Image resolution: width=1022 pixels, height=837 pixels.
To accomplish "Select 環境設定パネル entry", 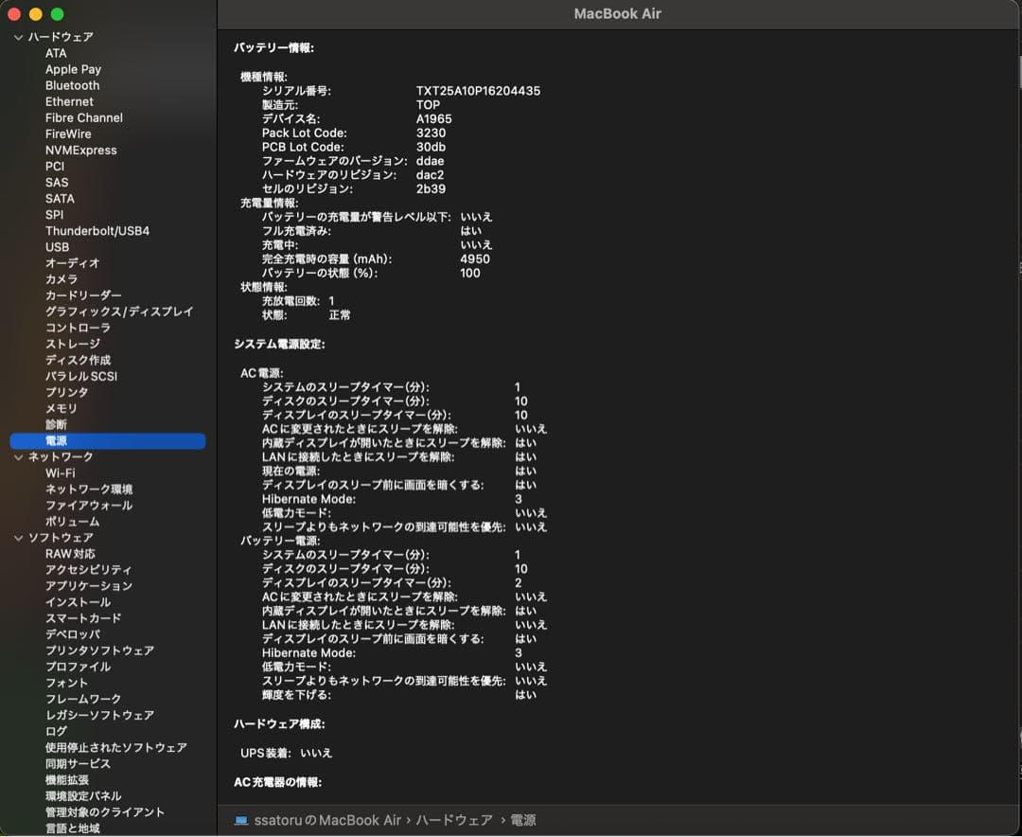I will click(x=83, y=796).
